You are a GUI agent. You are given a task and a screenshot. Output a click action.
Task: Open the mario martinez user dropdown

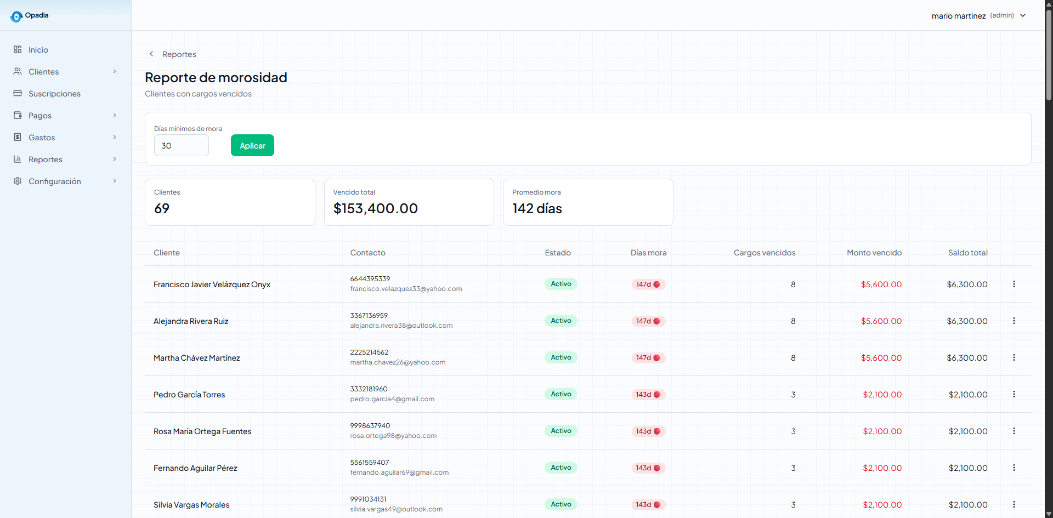click(979, 16)
